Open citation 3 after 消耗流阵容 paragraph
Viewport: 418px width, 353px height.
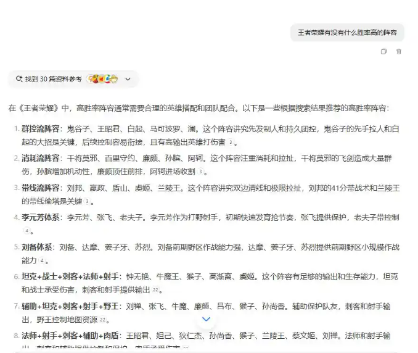pos(200,172)
